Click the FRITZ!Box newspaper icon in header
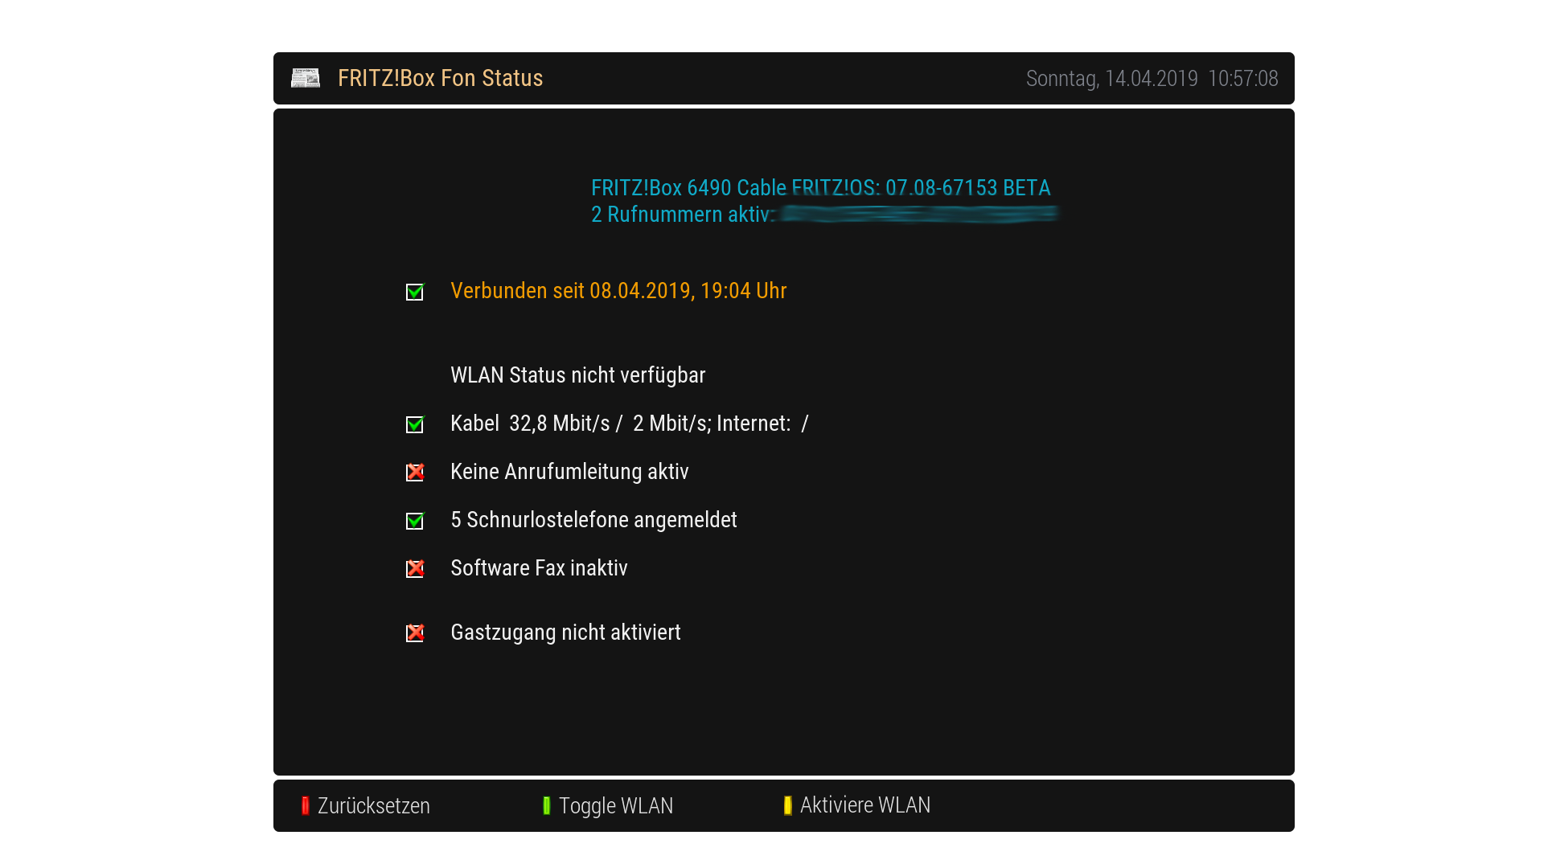The height and width of the screenshot is (868, 1544). [x=306, y=78]
